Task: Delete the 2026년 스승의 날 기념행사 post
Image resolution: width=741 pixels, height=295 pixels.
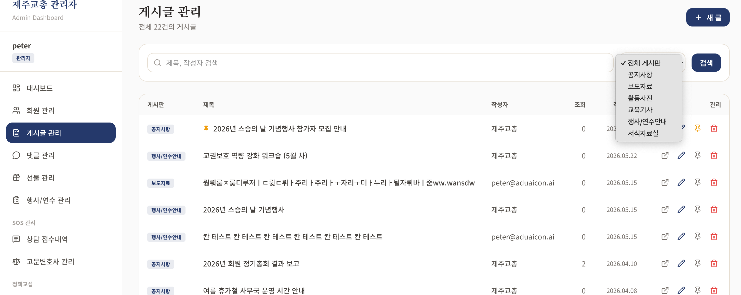Action: pyautogui.click(x=714, y=210)
